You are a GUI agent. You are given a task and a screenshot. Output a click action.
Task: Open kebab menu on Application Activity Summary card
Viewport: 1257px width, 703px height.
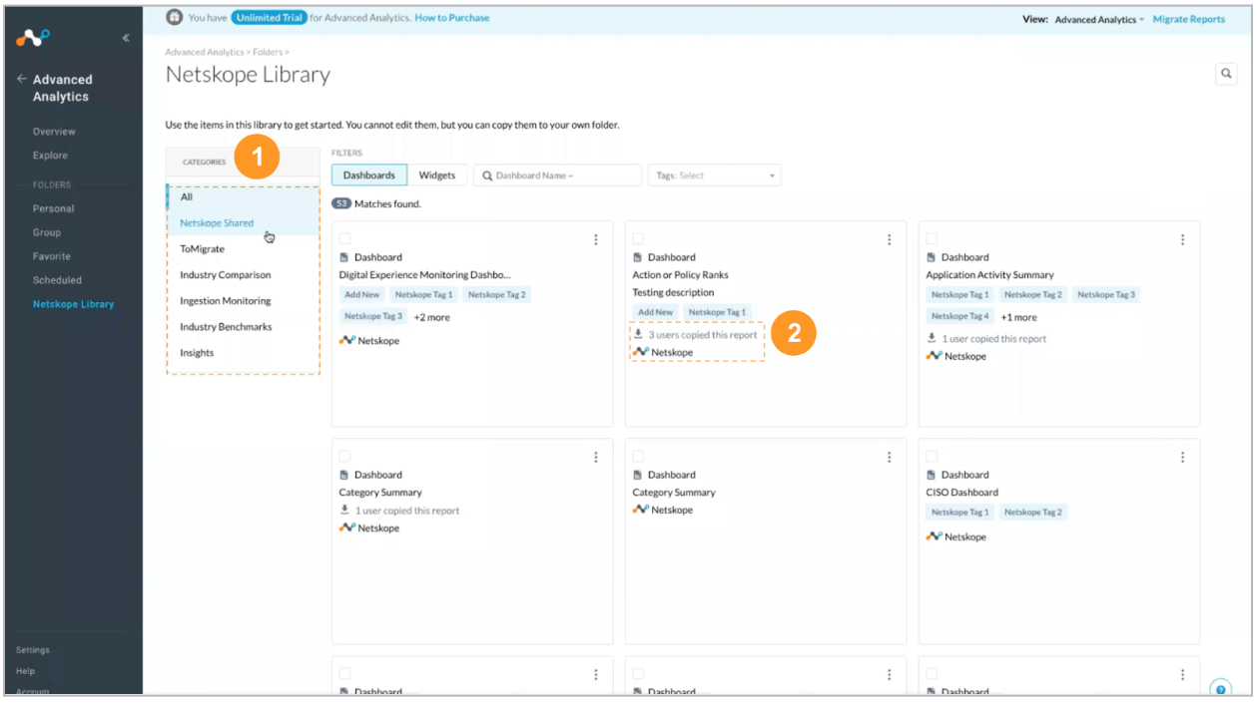tap(1183, 239)
